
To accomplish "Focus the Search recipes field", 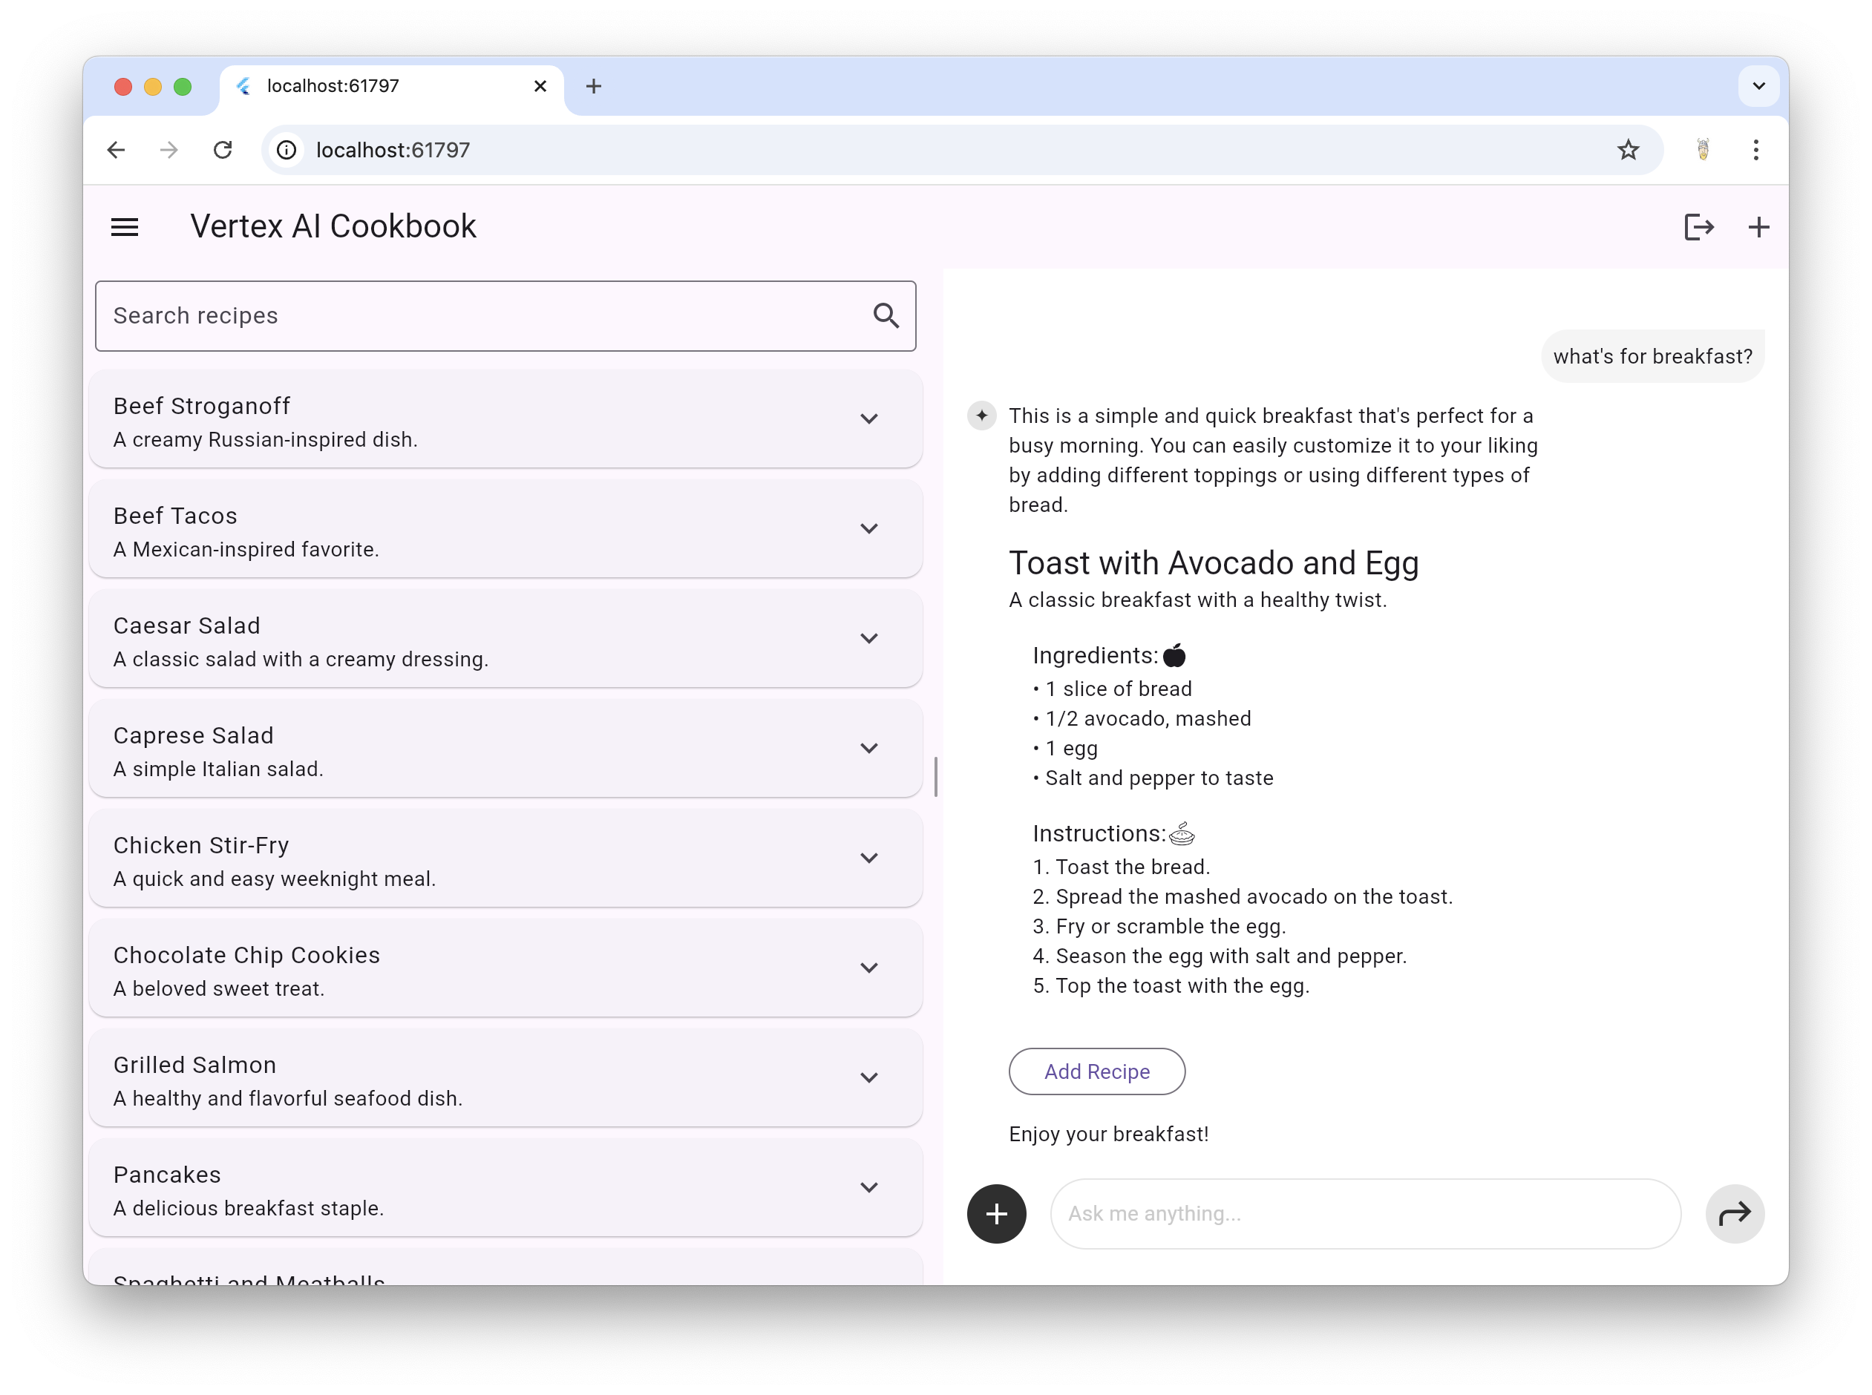I will click(x=482, y=316).
